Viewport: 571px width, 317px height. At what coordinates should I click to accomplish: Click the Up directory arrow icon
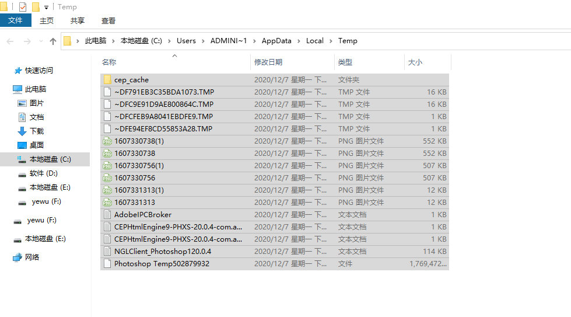click(53, 41)
